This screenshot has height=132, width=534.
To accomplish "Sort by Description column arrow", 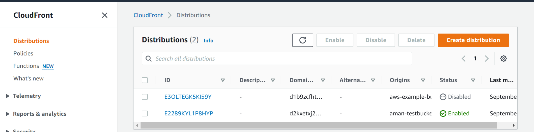I will tap(273, 80).
